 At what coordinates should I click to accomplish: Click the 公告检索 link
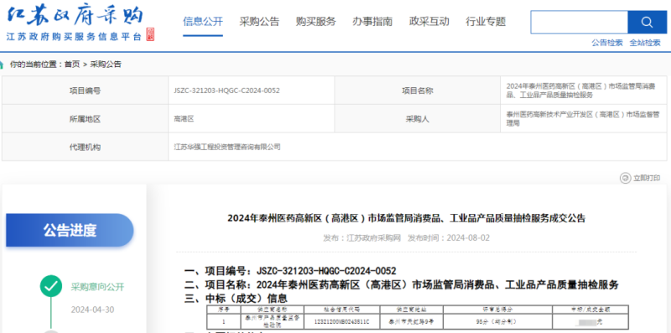pos(607,43)
